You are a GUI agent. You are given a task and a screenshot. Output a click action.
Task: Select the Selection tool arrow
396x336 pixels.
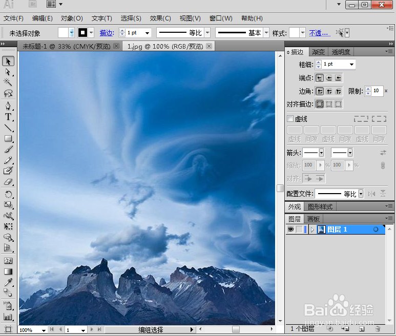pos(8,61)
